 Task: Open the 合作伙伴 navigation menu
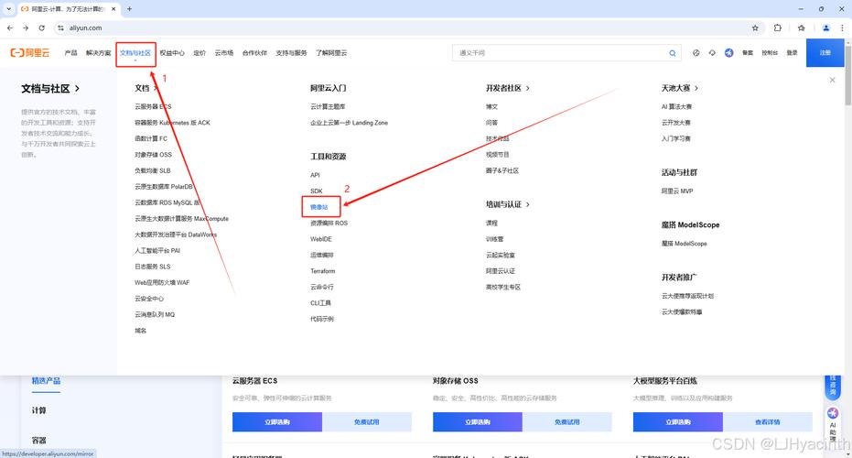(254, 53)
